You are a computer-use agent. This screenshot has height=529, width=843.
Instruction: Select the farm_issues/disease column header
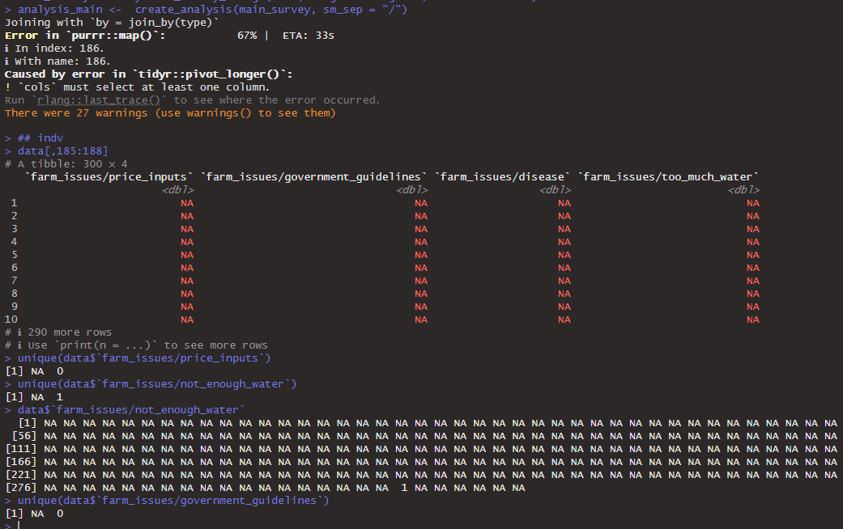[502, 176]
